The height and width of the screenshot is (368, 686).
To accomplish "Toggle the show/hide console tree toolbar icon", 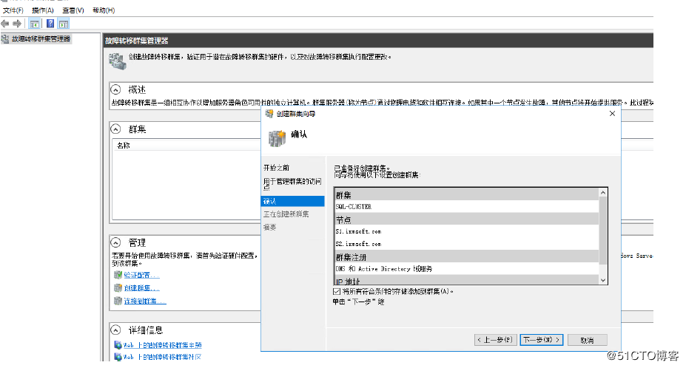I will coord(34,24).
